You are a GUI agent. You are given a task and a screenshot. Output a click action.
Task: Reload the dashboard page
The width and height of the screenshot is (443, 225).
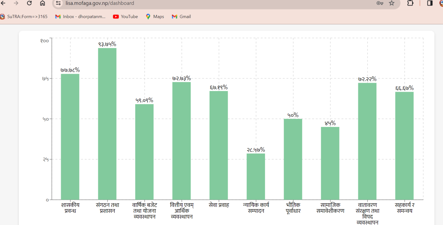coord(29,3)
